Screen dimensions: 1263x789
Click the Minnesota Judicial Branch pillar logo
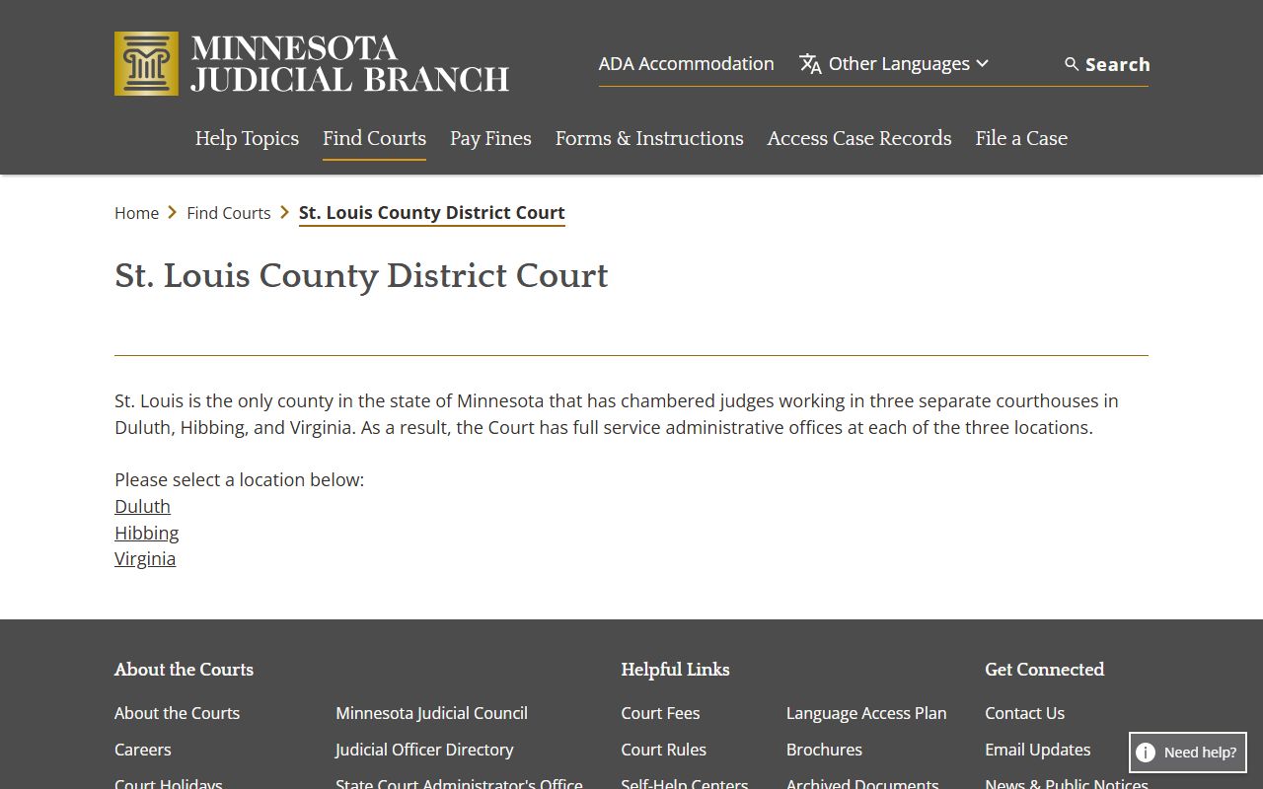(x=146, y=63)
